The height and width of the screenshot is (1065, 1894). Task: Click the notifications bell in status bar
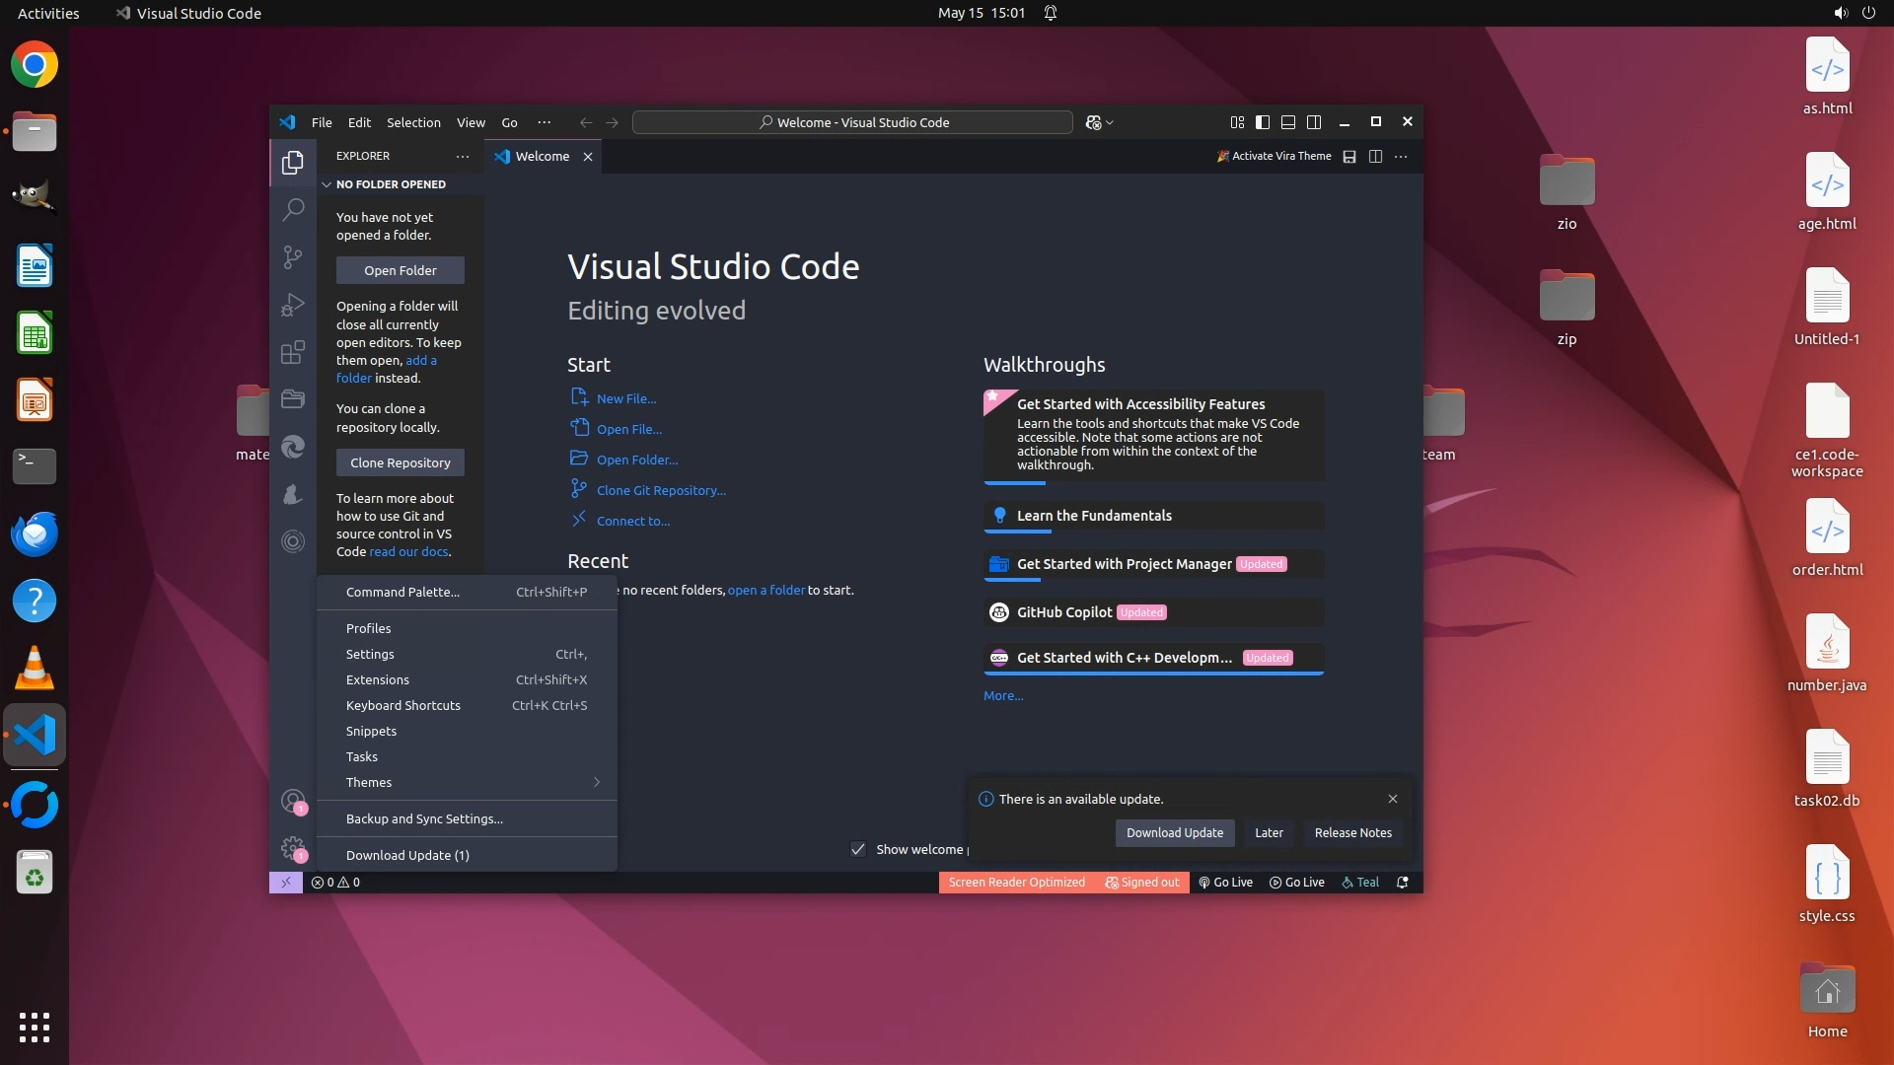1402,883
